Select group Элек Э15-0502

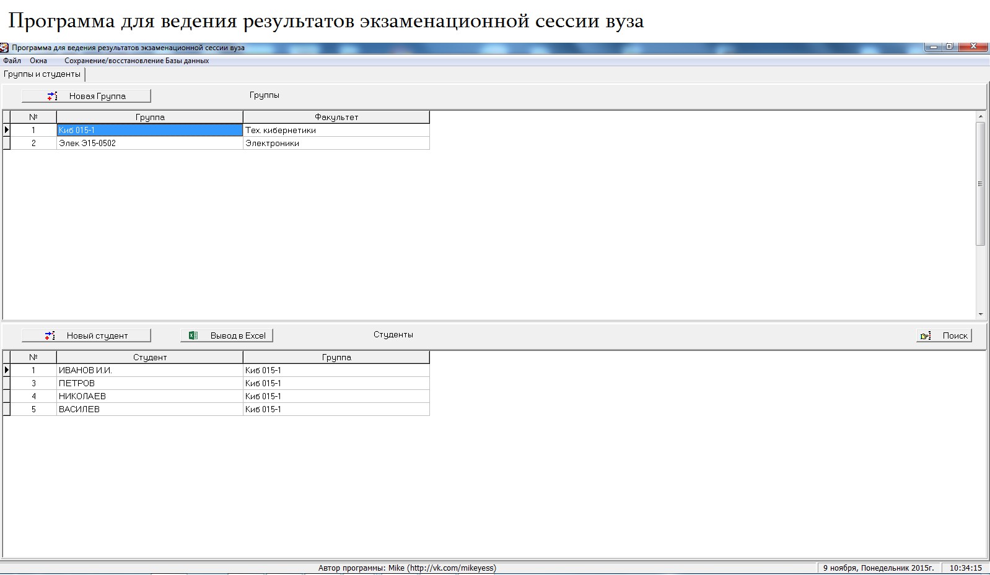pos(149,143)
